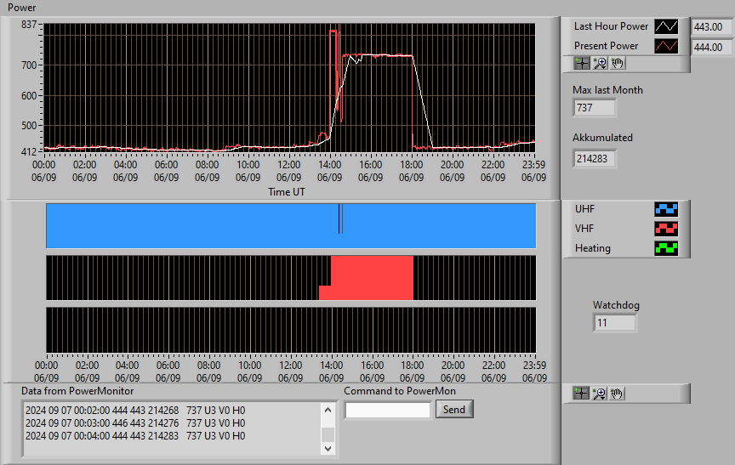Screen dimensions: 735x465
Task: Select the pan hand tool in lower graph palette
Action: pyautogui.click(x=617, y=394)
